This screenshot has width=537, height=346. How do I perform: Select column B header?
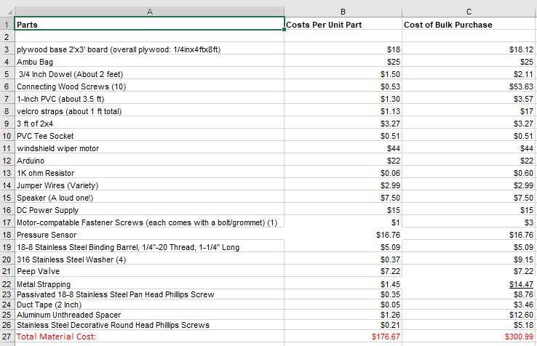pyautogui.click(x=343, y=12)
